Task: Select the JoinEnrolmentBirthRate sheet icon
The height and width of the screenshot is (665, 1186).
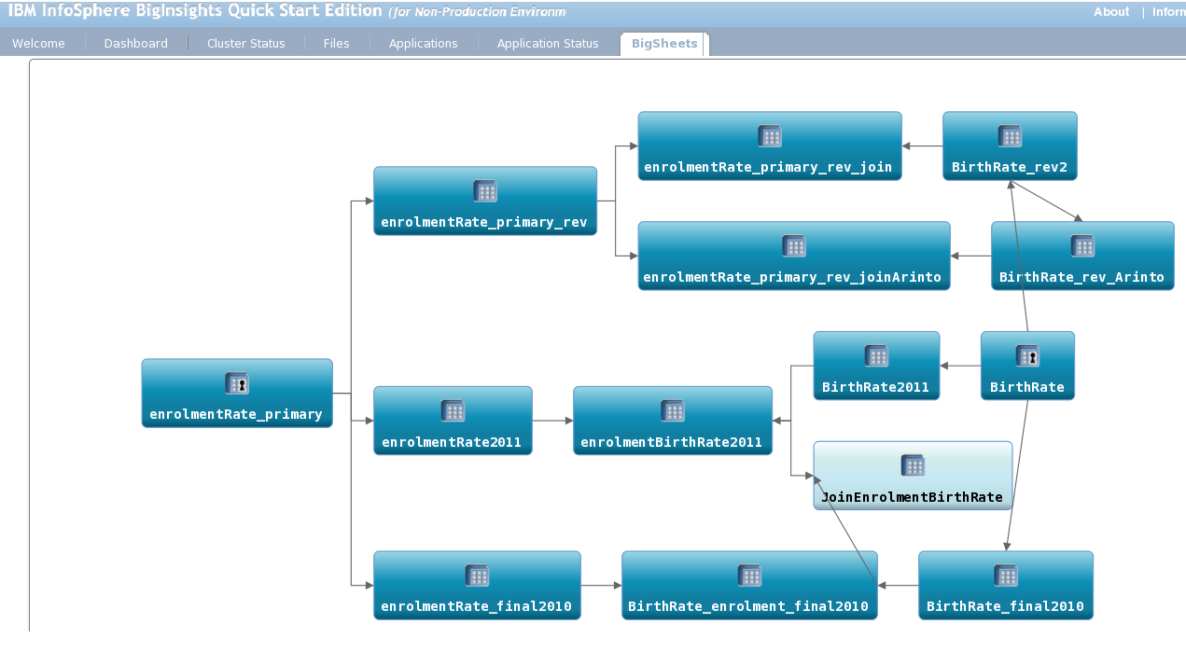Action: point(913,465)
